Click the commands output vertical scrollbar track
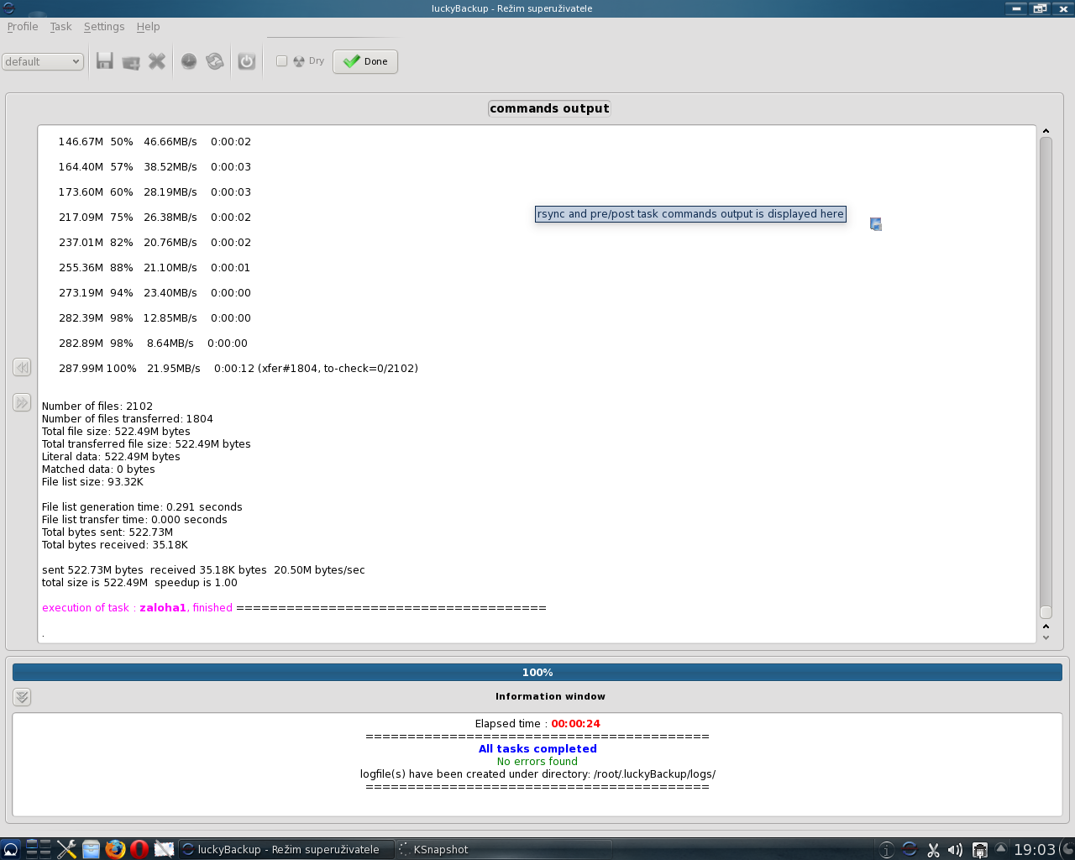The width and height of the screenshot is (1075, 860). pos(1046,378)
